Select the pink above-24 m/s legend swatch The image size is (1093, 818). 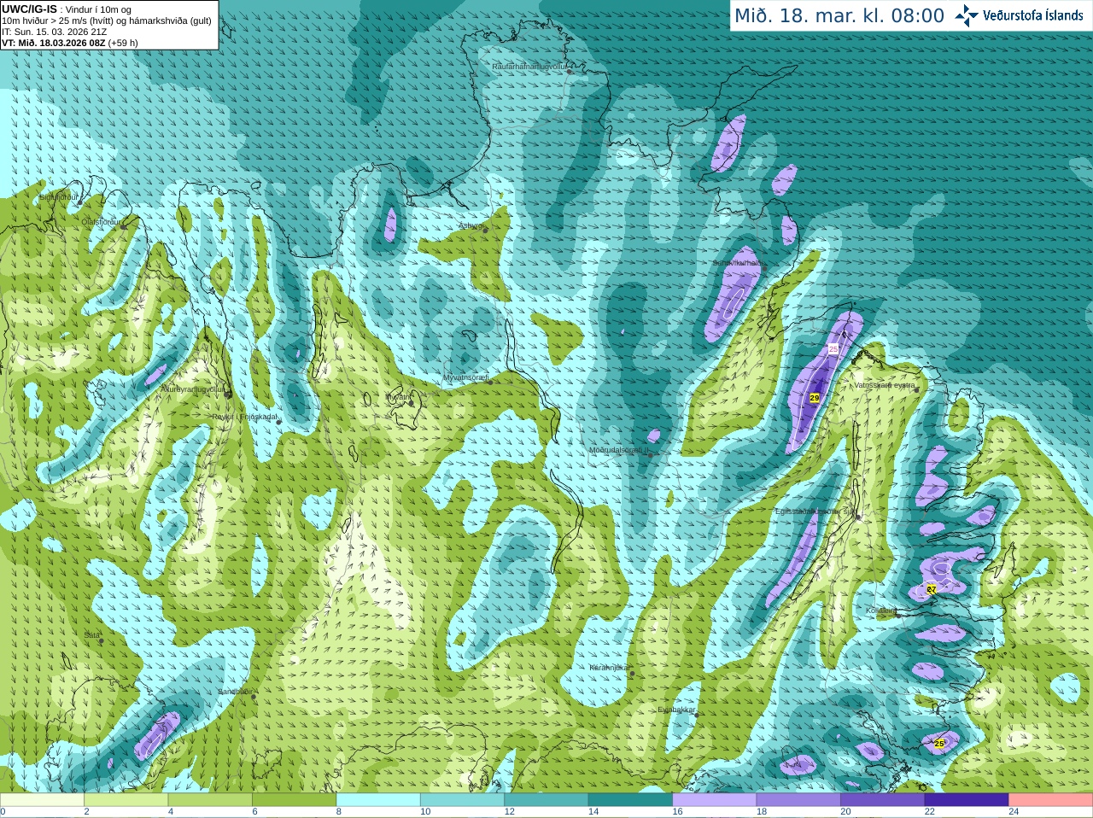point(1051,800)
